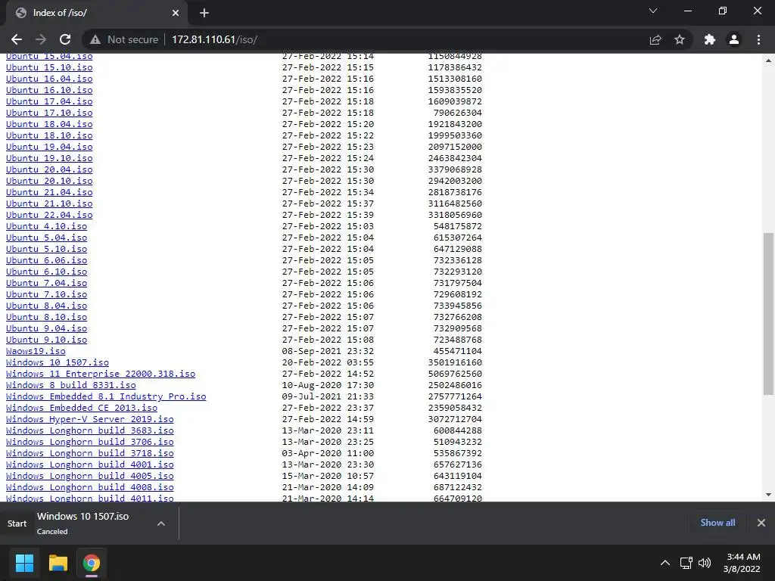Screen dimensions: 775x581
Task: Open Chrome's three-dot menu
Action: (x=758, y=39)
